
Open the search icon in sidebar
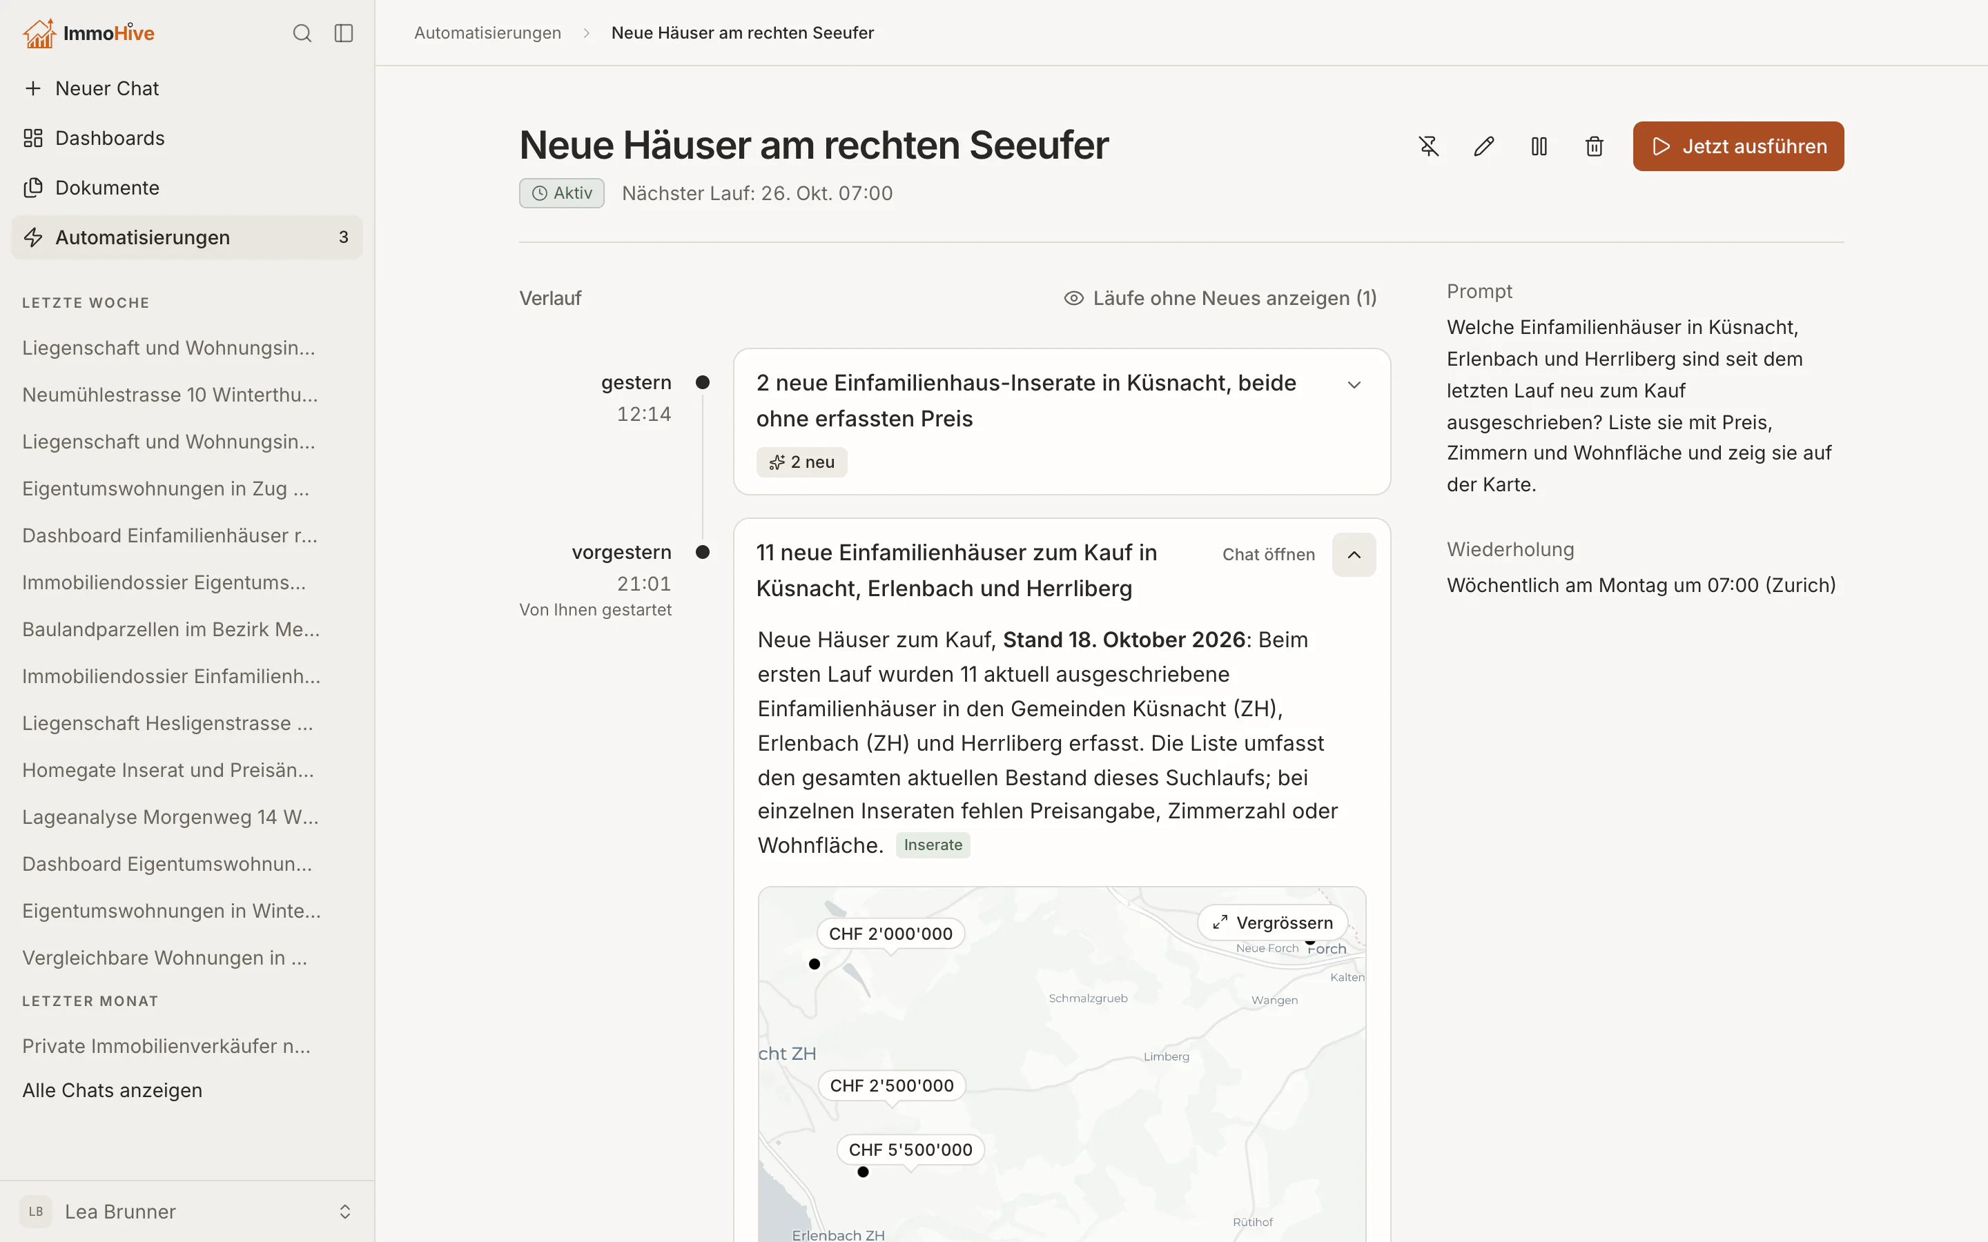pyautogui.click(x=302, y=33)
